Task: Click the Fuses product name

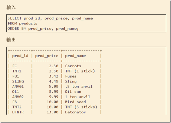Action: pos(71,76)
